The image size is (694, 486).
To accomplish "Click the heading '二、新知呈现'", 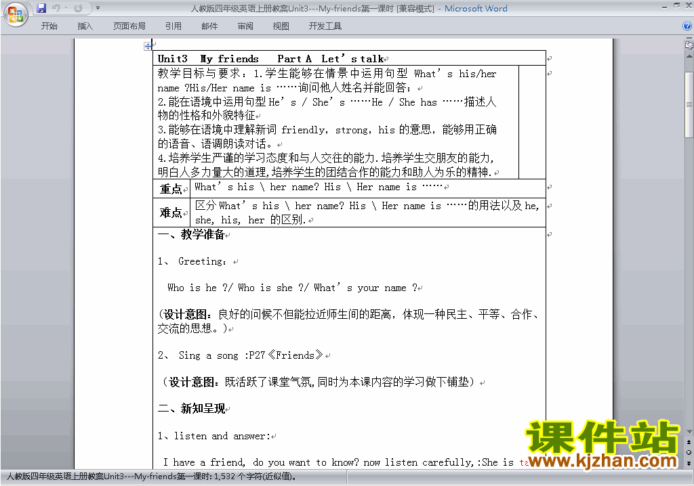I will [x=191, y=408].
